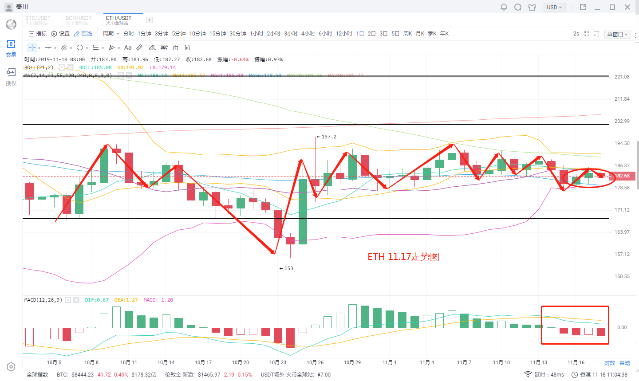
Task: Switch to the BCH/USDT tab
Action: pyautogui.click(x=79, y=20)
